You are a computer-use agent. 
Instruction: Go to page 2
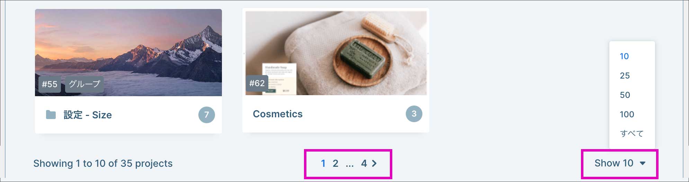[335, 163]
